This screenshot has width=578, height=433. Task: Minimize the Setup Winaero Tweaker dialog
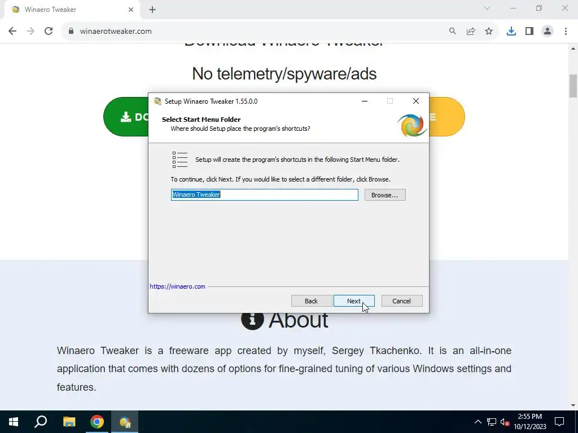(x=365, y=101)
